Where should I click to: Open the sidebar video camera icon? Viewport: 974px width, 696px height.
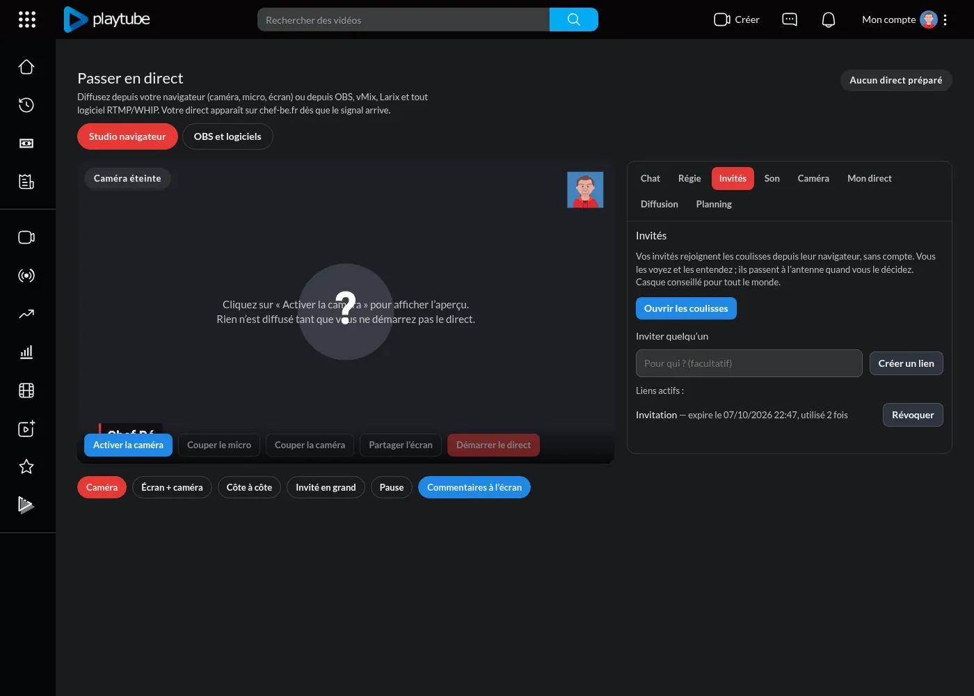(26, 237)
